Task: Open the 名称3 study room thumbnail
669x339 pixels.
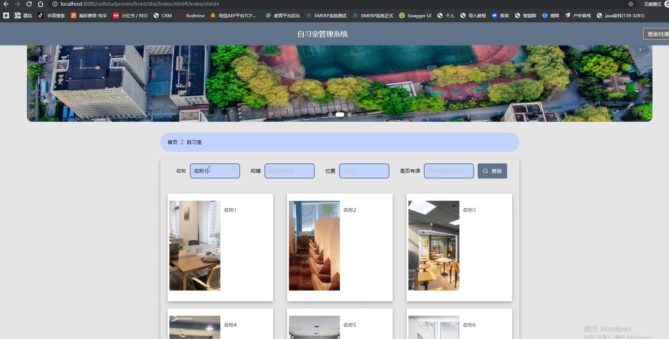Action: coord(434,246)
